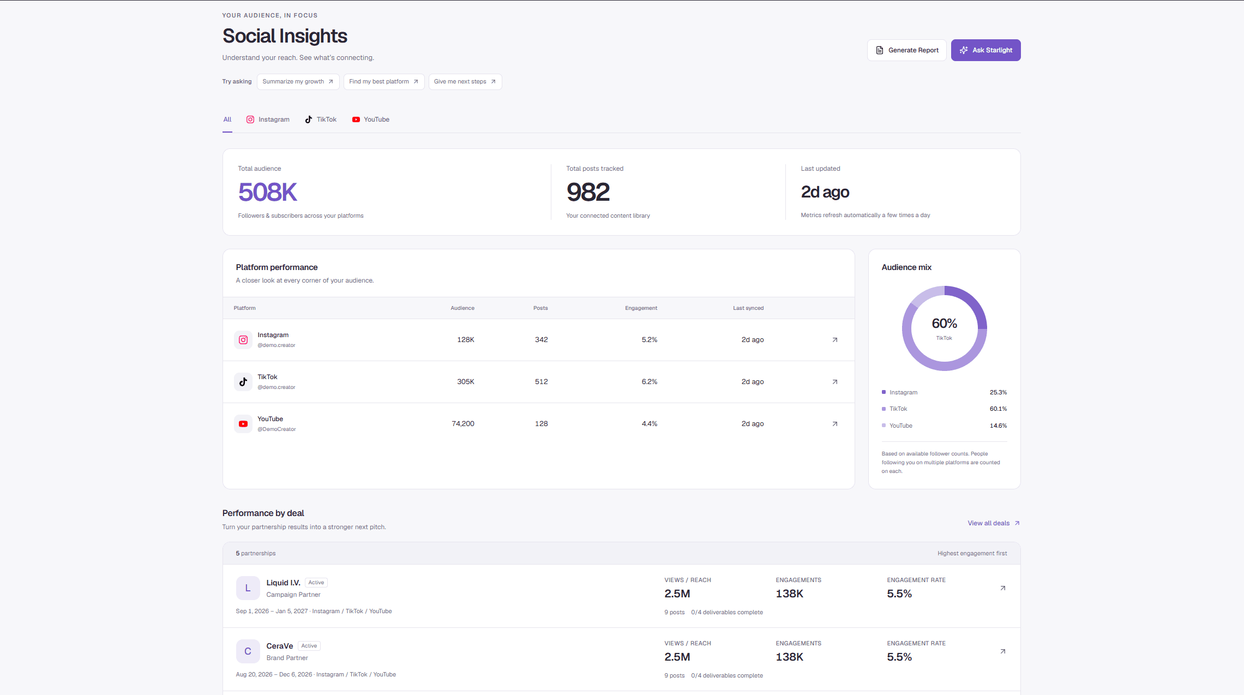This screenshot has height=695, width=1244.
Task: Click the Generate Report document icon
Action: 880,50
